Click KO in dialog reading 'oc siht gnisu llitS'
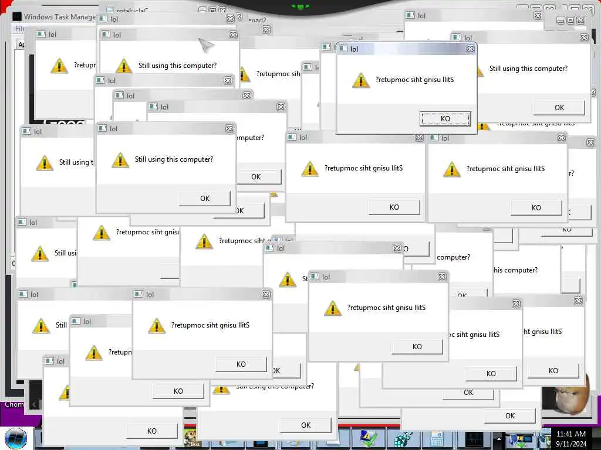601x450 pixels. point(491,373)
